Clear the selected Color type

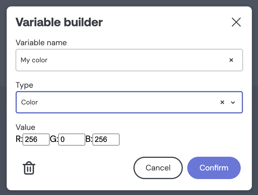(222, 102)
